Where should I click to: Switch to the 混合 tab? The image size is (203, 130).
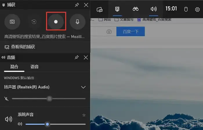(14, 67)
